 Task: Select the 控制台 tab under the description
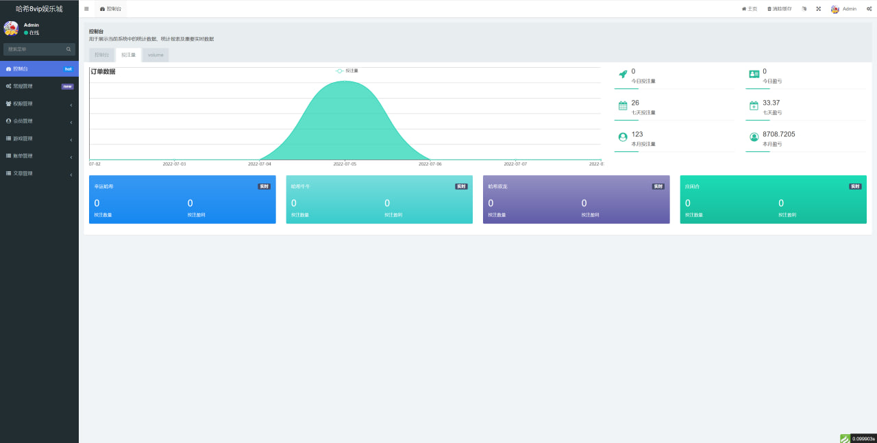point(101,55)
